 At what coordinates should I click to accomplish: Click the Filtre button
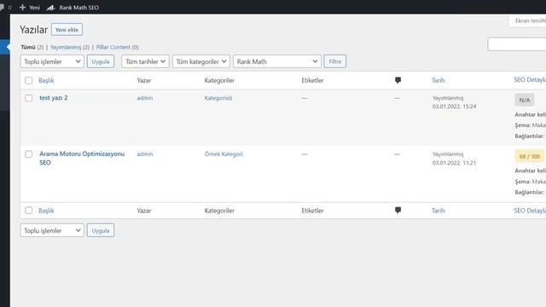335,61
